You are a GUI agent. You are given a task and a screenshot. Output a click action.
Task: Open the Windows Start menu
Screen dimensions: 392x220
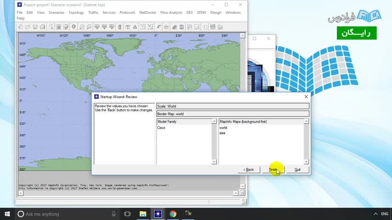[x=7, y=214]
